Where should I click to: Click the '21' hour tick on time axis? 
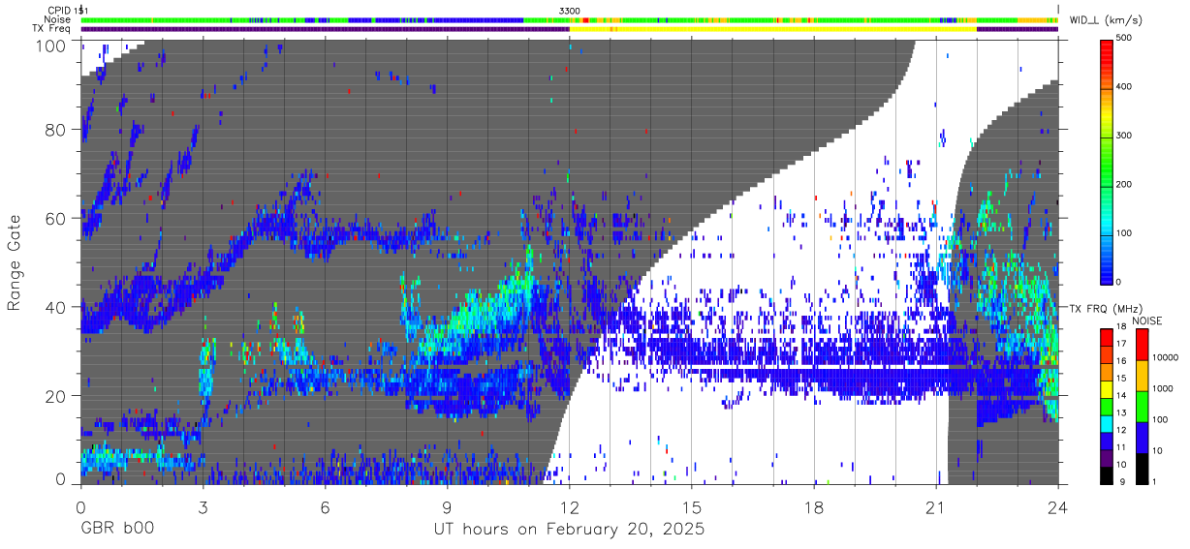936,506
